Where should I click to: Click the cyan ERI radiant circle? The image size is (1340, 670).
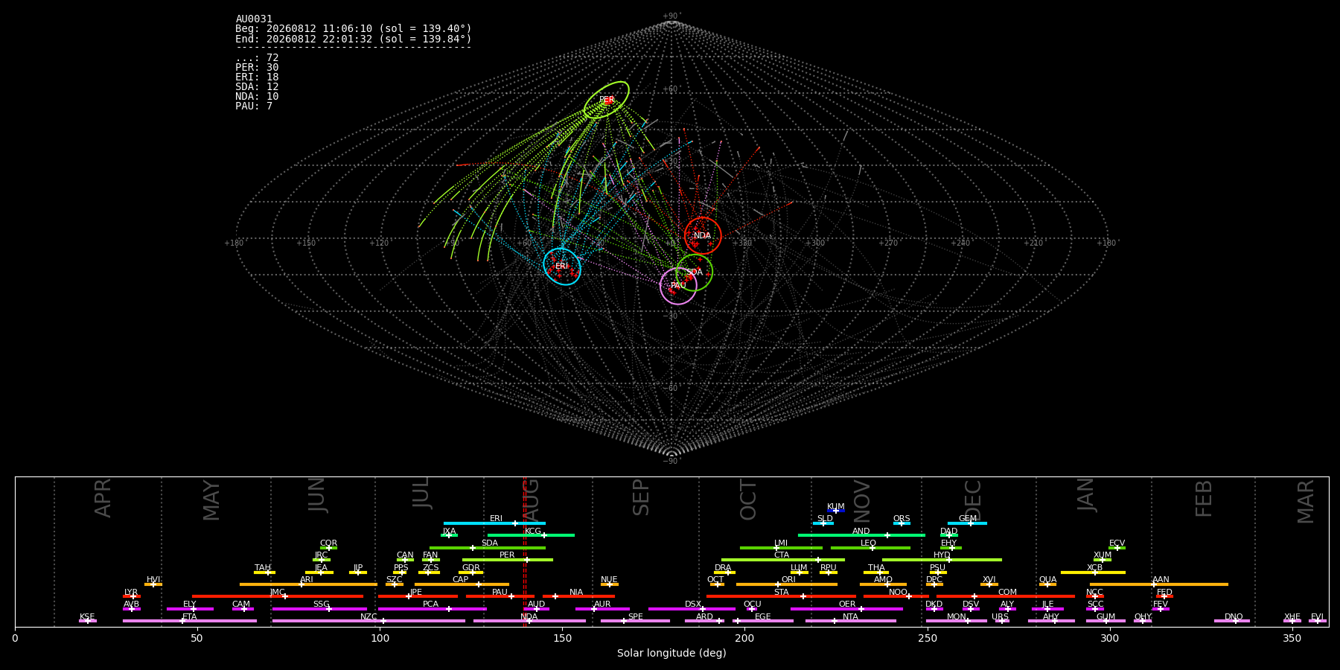[x=562, y=267]
